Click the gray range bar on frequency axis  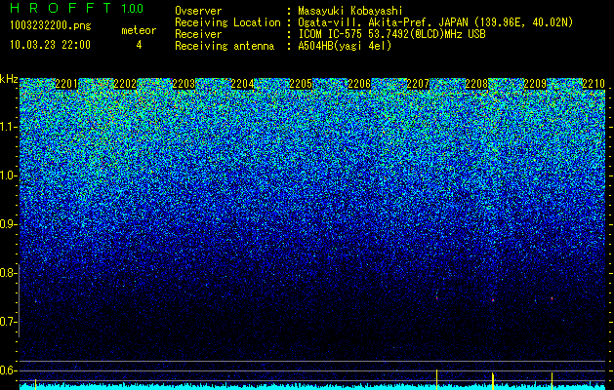pyautogui.click(x=19, y=300)
